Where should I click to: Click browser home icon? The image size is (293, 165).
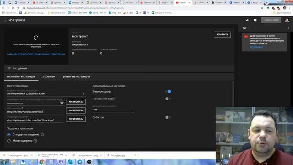(18, 8)
